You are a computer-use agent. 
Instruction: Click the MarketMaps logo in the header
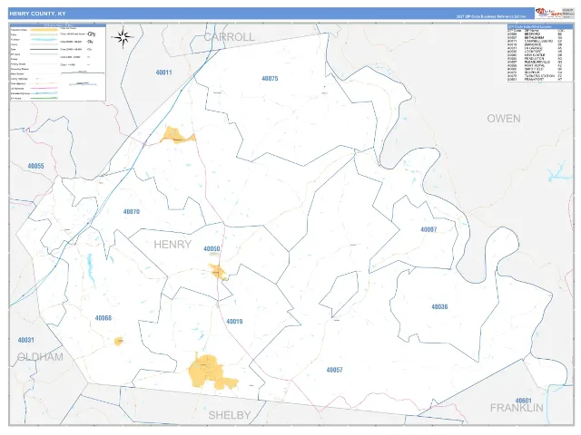point(548,14)
